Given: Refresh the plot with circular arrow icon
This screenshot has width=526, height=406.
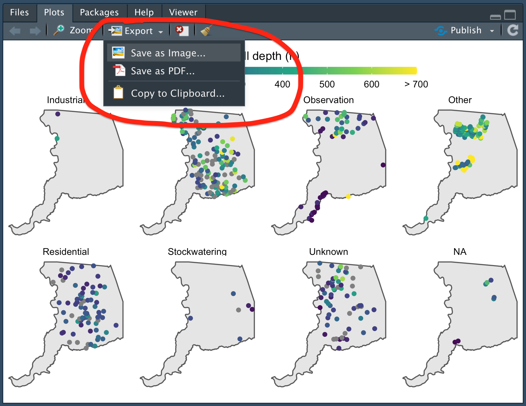Looking at the screenshot, I should (513, 30).
